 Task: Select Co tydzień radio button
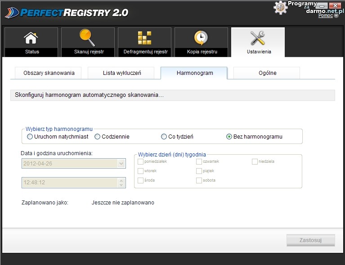pyautogui.click(x=164, y=137)
